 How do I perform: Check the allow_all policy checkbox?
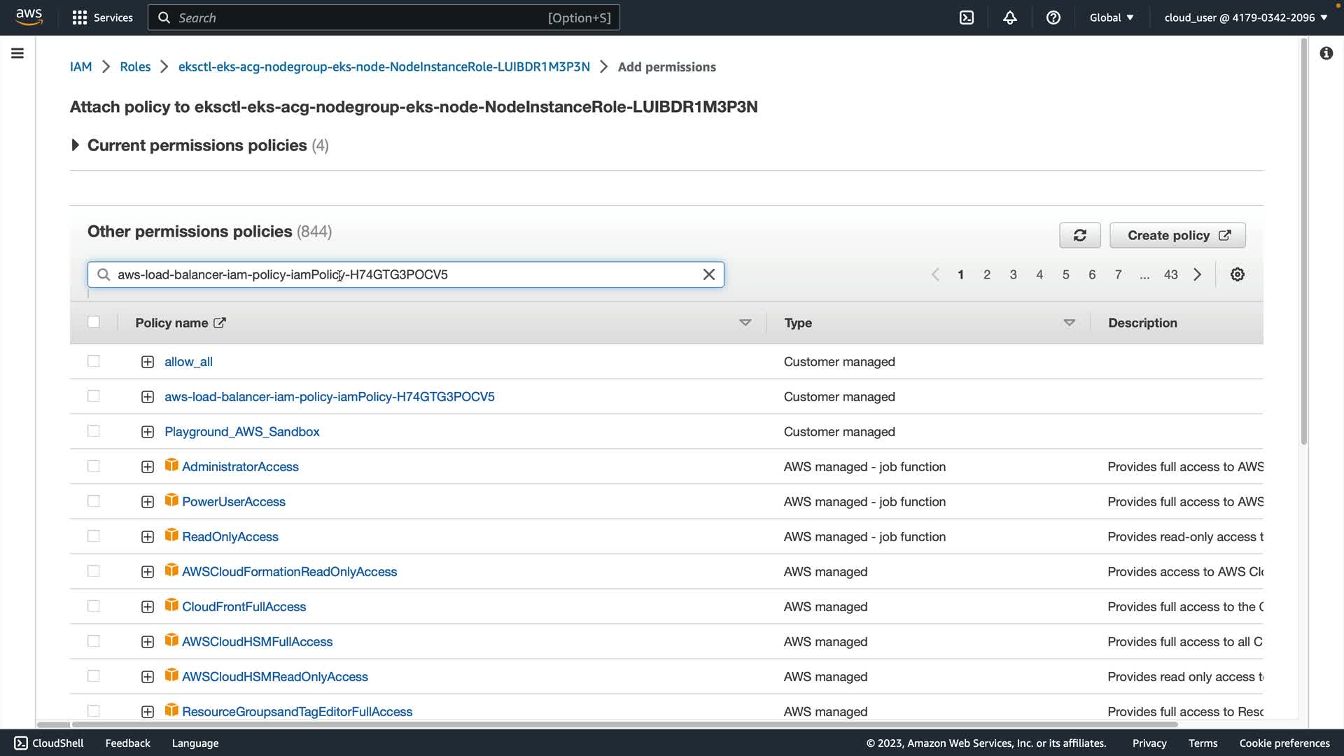[93, 361]
